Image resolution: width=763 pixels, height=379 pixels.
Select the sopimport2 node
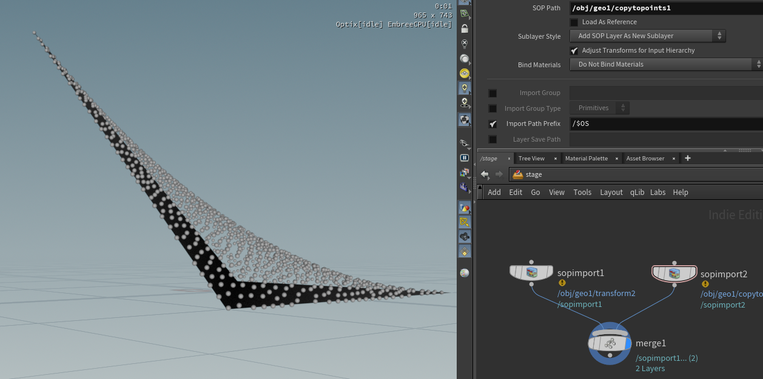674,274
